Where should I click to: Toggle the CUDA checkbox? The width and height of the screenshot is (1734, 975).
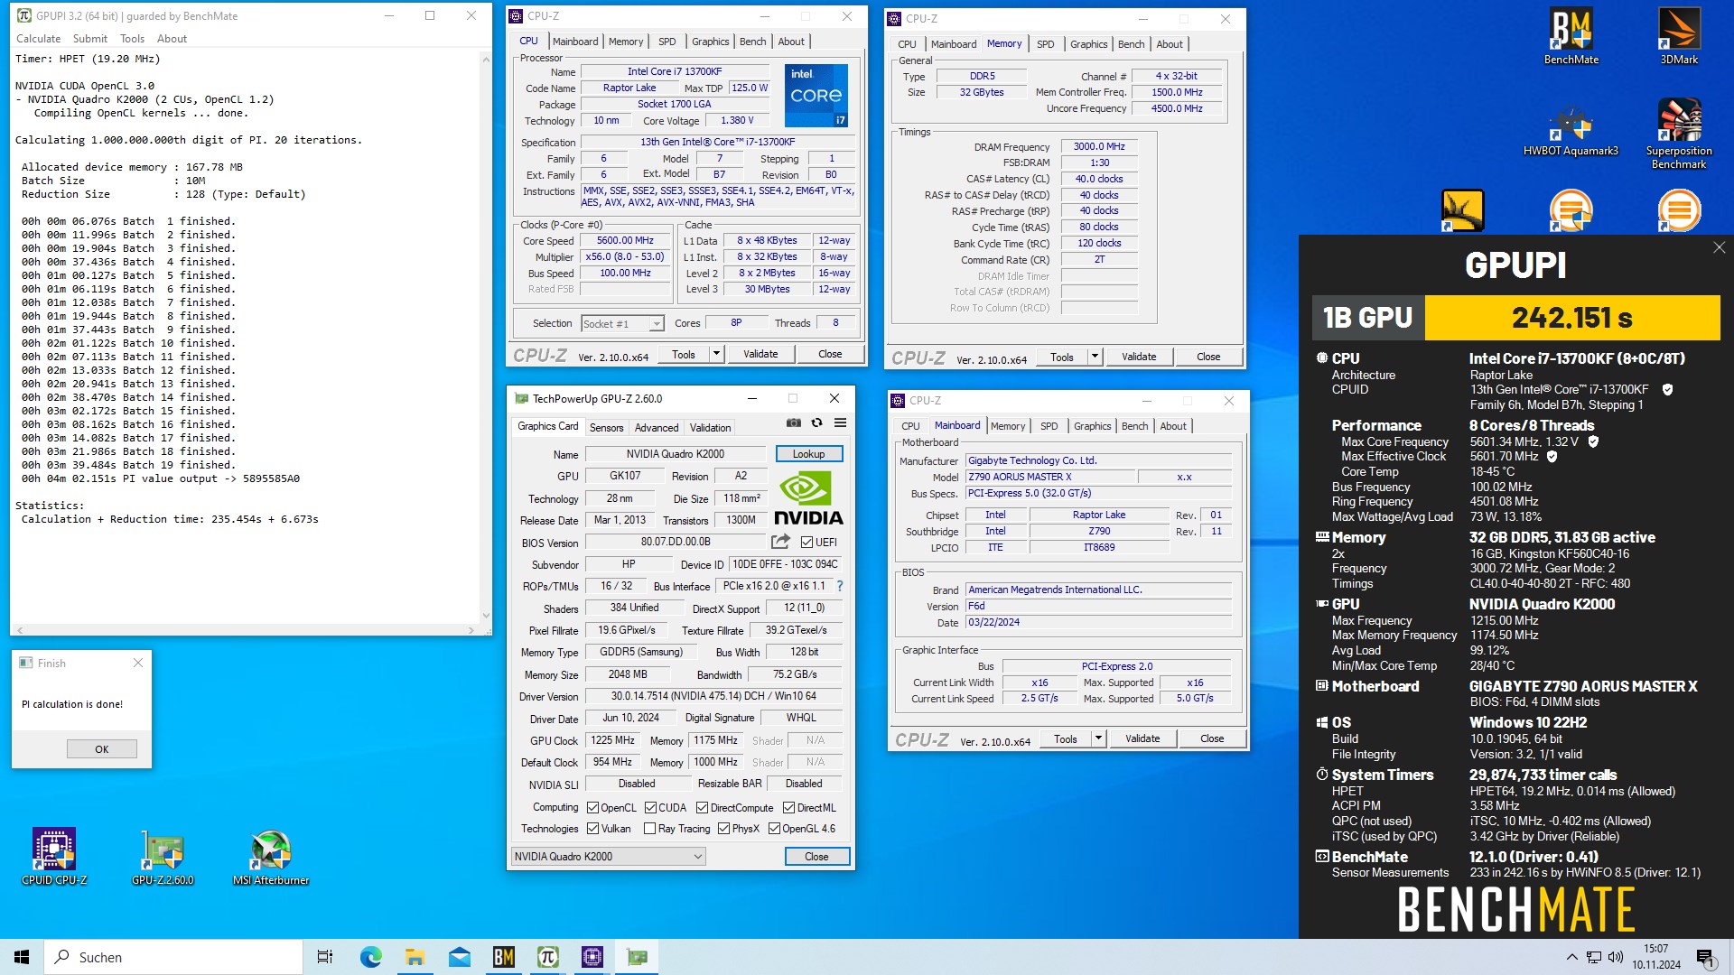650,808
